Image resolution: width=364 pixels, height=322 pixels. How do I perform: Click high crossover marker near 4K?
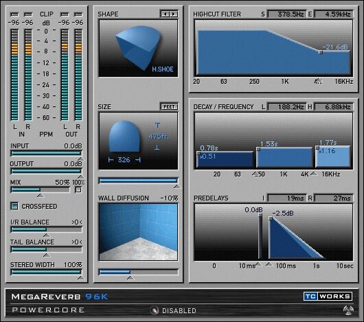point(314,174)
